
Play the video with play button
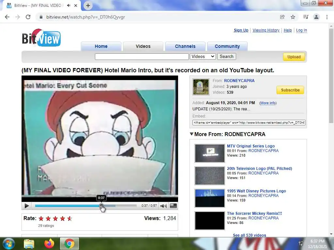click(x=27, y=206)
